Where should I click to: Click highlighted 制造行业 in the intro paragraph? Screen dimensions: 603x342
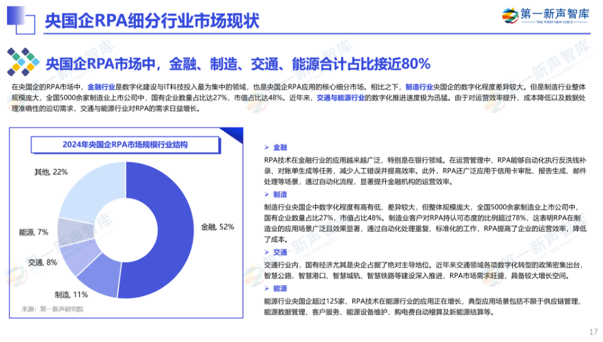(419, 87)
